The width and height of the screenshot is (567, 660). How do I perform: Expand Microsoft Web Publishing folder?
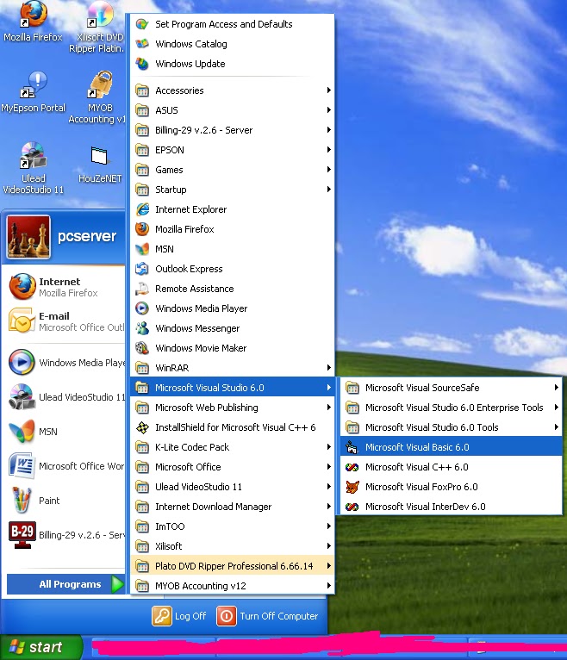pyautogui.click(x=233, y=407)
